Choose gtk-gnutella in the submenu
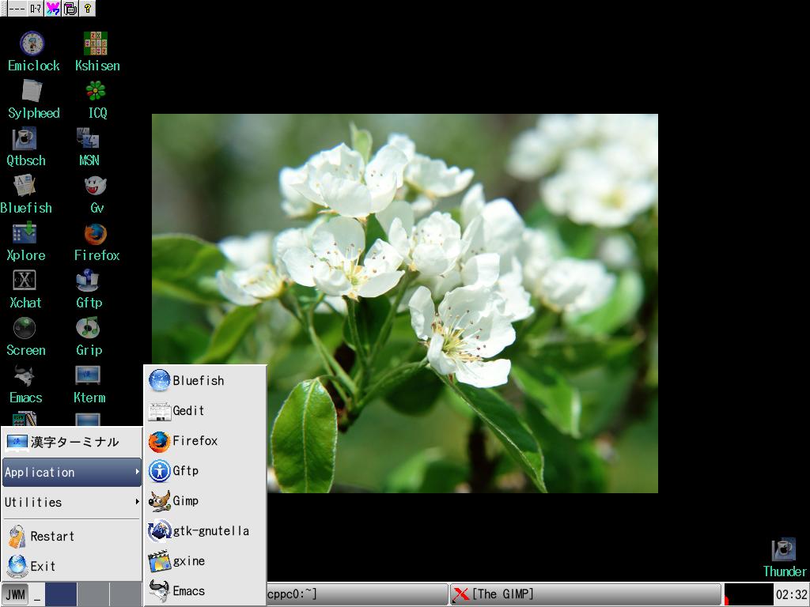810x607 pixels. click(x=210, y=531)
